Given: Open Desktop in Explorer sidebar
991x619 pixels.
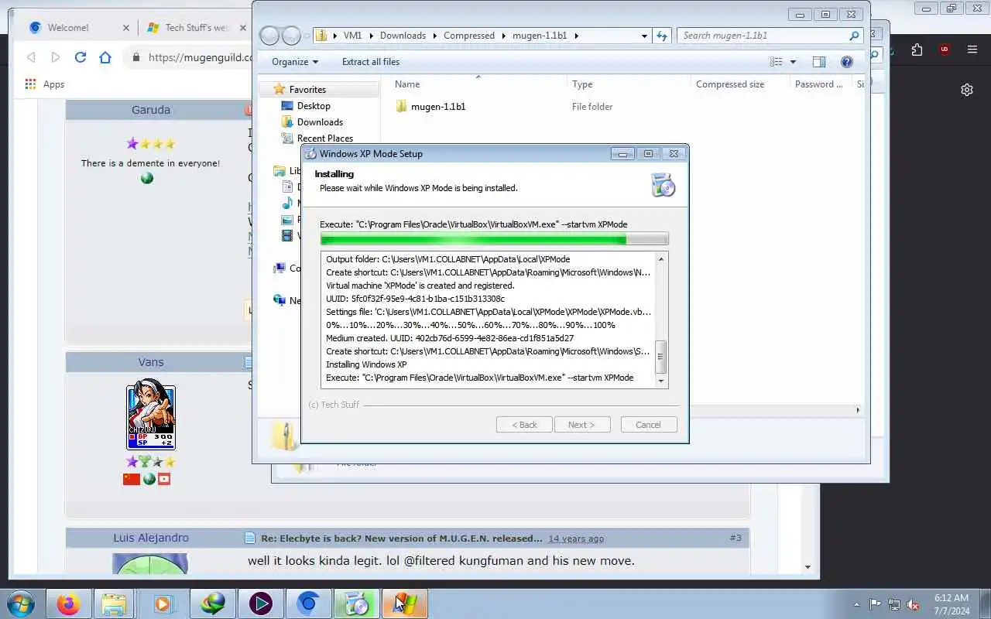Looking at the screenshot, I should click(x=314, y=106).
